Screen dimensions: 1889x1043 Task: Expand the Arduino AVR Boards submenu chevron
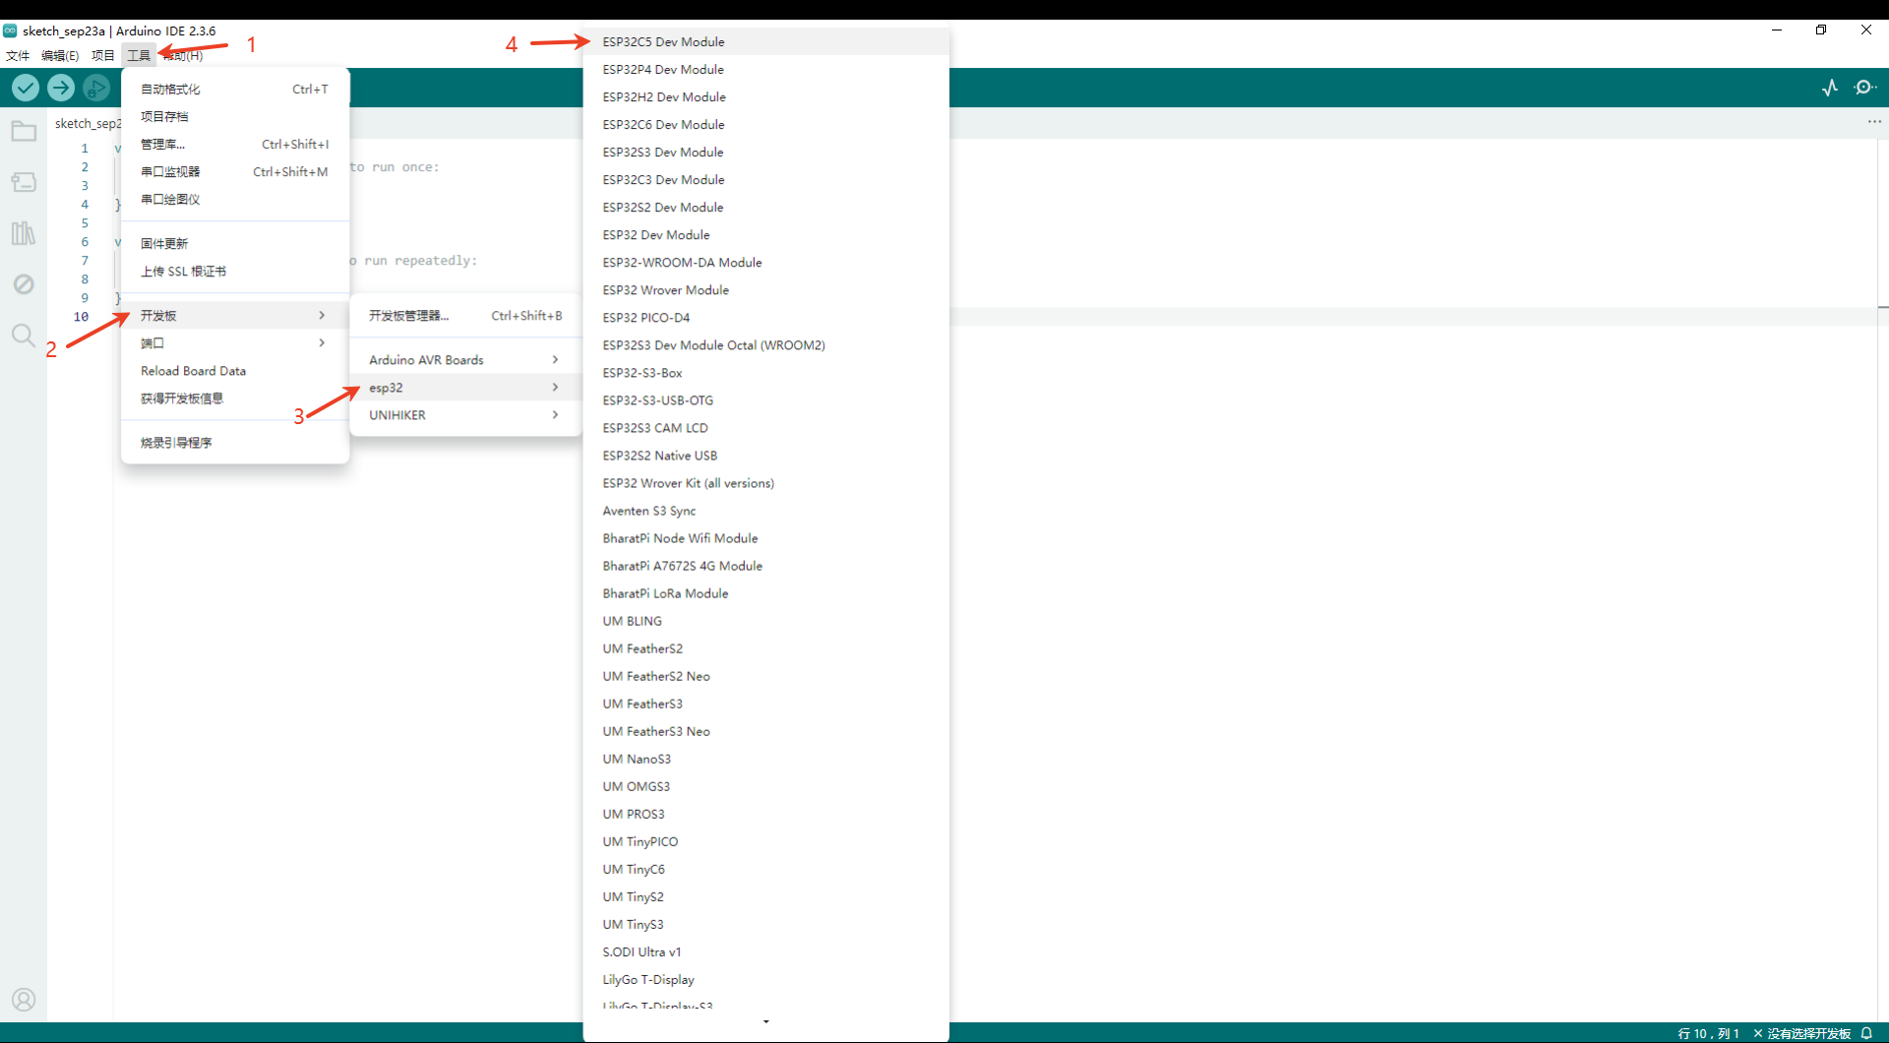[x=555, y=359]
